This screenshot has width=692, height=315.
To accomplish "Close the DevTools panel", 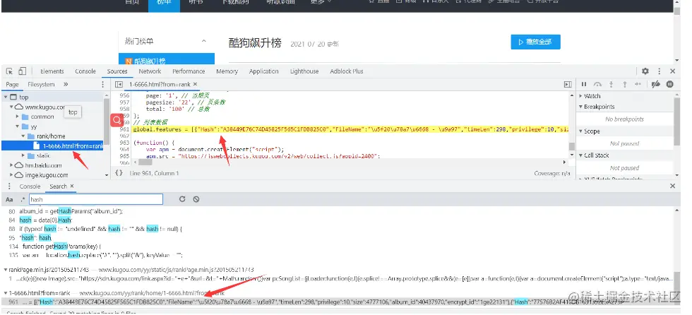I will [x=672, y=71].
